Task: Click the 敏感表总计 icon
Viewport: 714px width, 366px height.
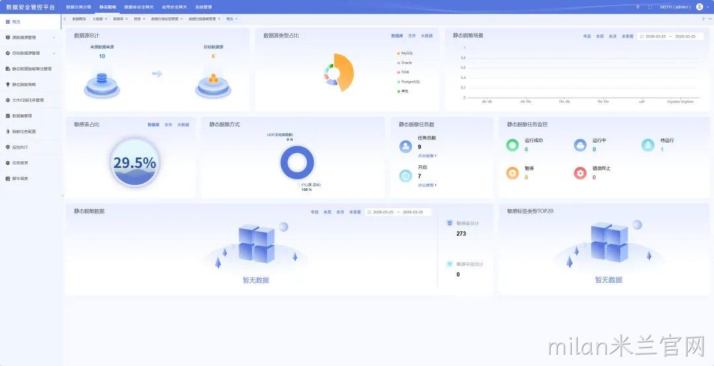Action: tap(450, 223)
